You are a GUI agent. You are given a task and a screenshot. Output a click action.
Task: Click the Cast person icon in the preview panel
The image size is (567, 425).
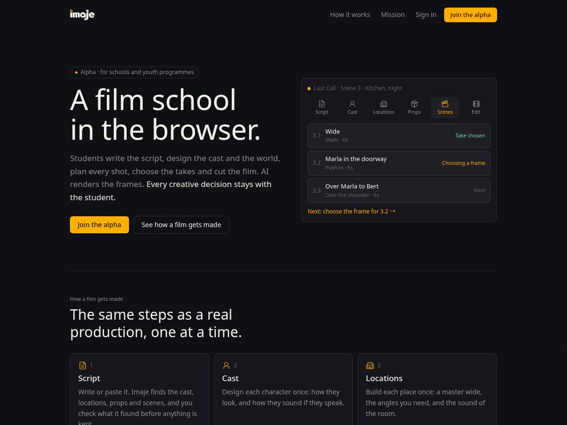tap(352, 104)
